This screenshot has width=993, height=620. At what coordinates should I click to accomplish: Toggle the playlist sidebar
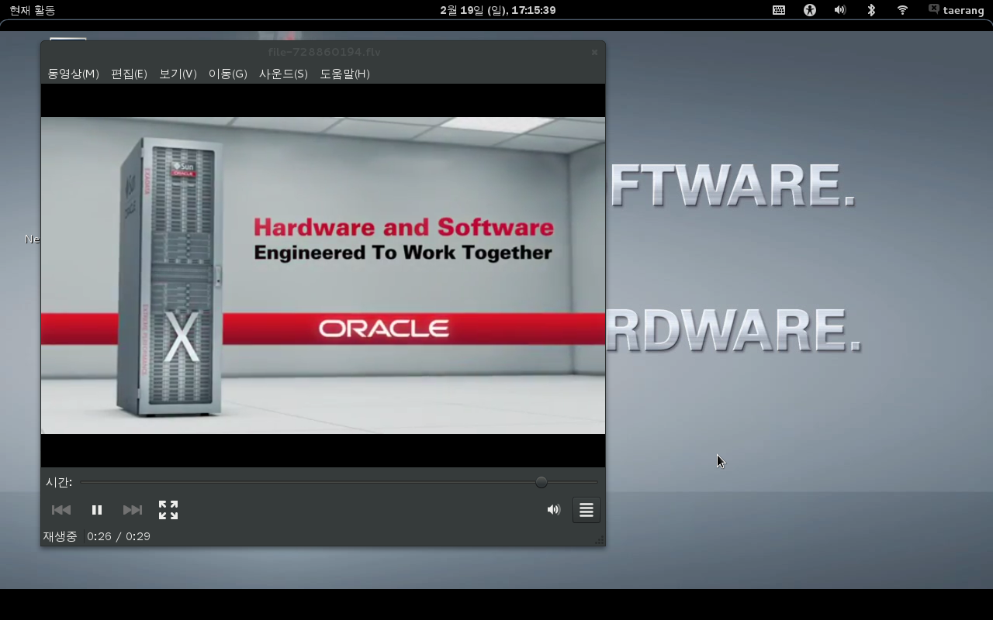[x=586, y=510]
